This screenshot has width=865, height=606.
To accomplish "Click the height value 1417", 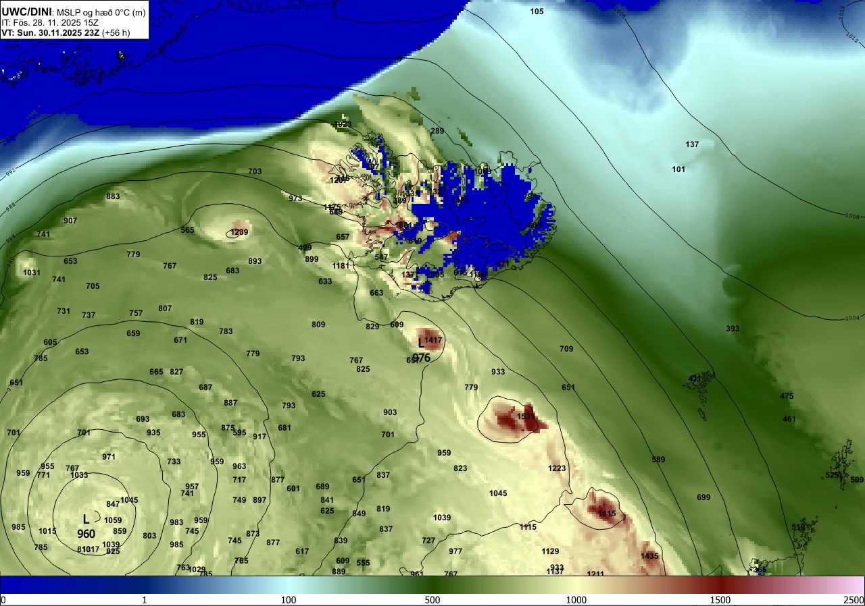I will tap(433, 340).
